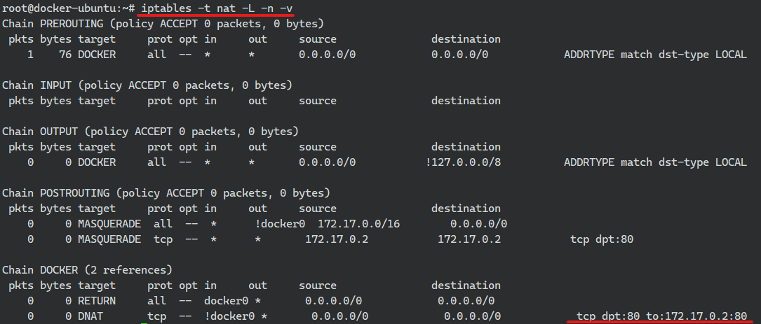The image size is (761, 324).
Task: Click MASQUERADE in the all-protocol rule
Action: (109, 224)
